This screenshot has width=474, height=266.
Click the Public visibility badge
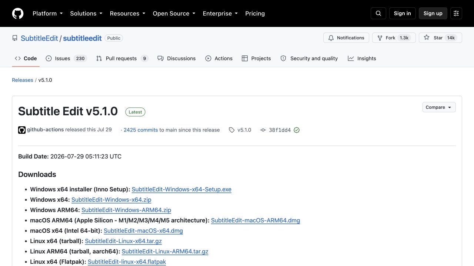[x=114, y=38]
